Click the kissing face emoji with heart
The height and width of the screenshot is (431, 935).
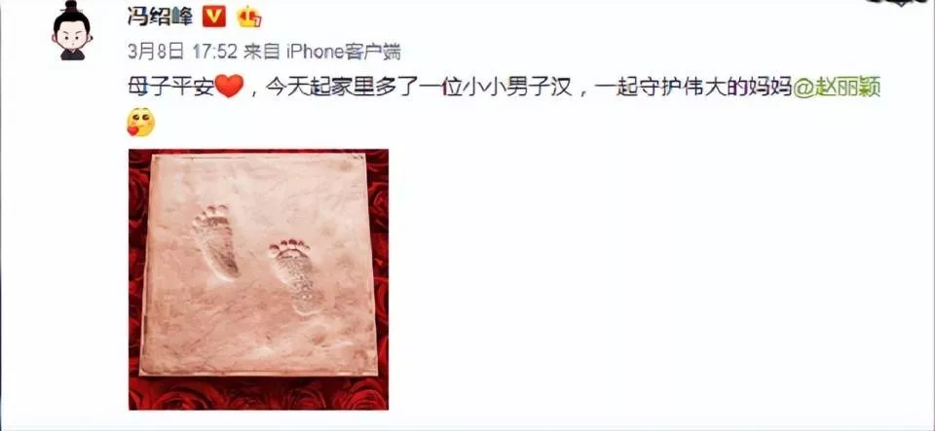[141, 122]
